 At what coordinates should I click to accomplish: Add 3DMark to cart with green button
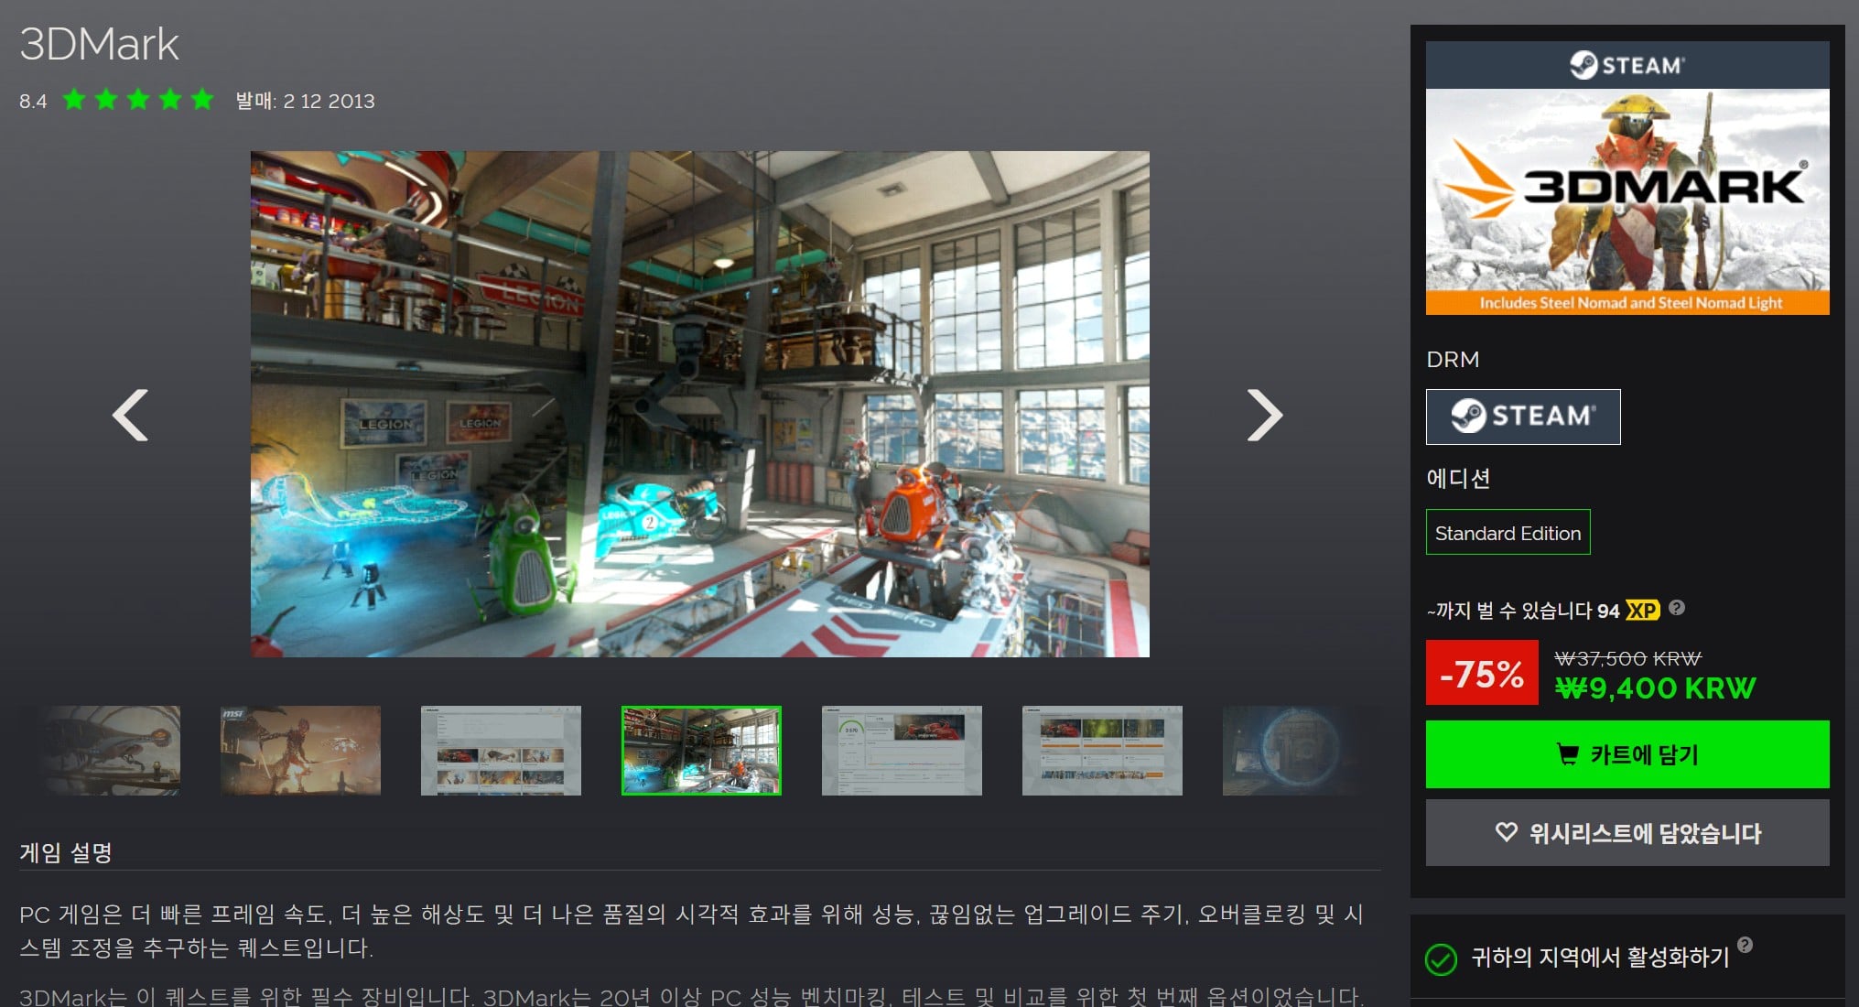click(x=1627, y=754)
